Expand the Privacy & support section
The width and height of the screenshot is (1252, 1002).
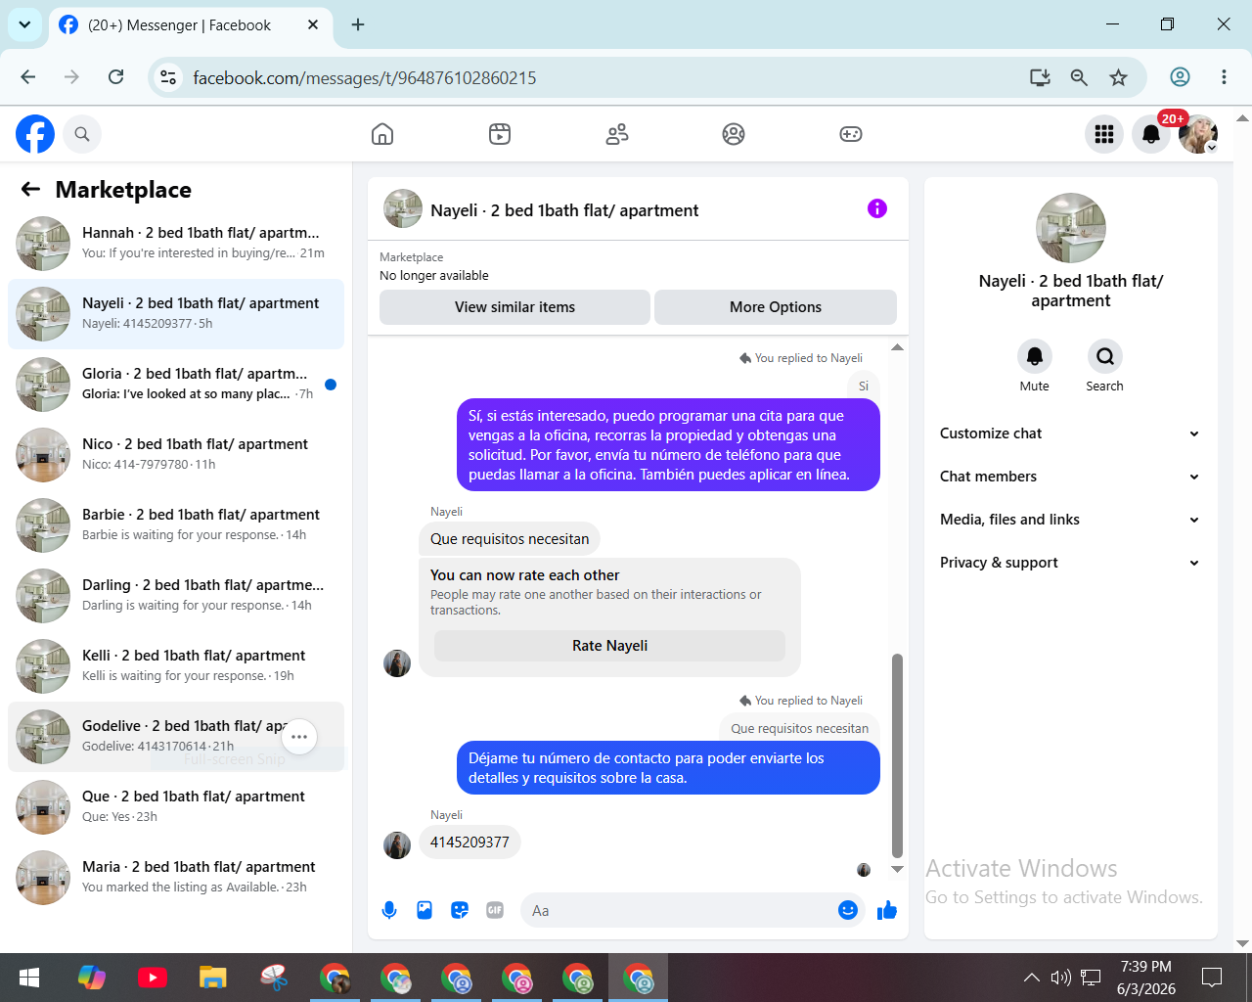click(x=1070, y=563)
